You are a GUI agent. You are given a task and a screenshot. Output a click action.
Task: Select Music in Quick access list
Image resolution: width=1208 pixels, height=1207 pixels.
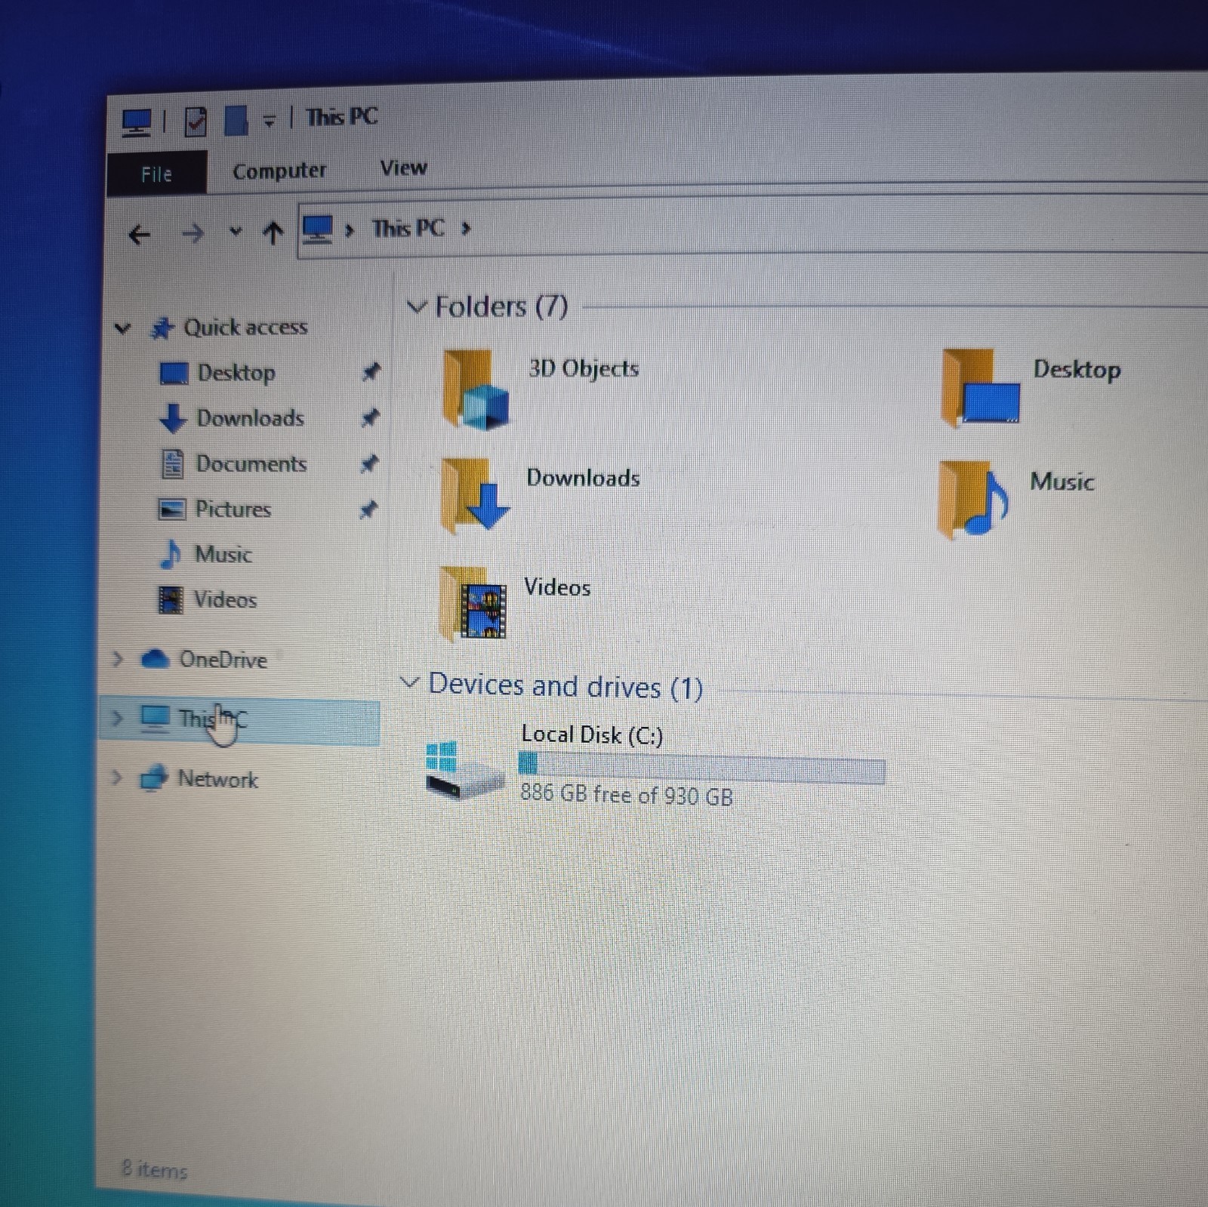point(223,554)
